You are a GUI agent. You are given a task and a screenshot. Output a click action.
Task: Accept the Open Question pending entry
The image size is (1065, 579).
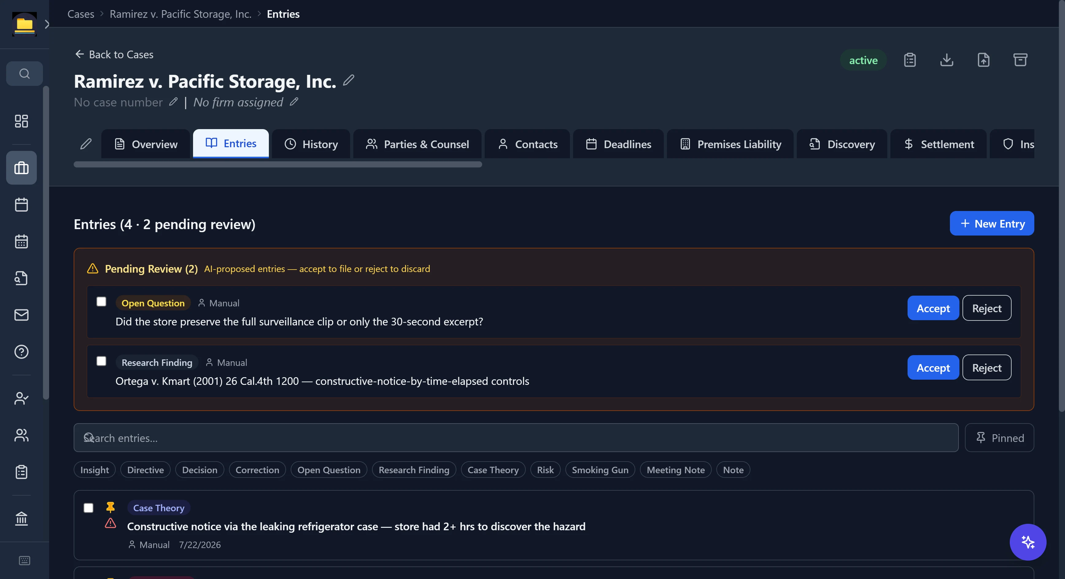pyautogui.click(x=933, y=308)
